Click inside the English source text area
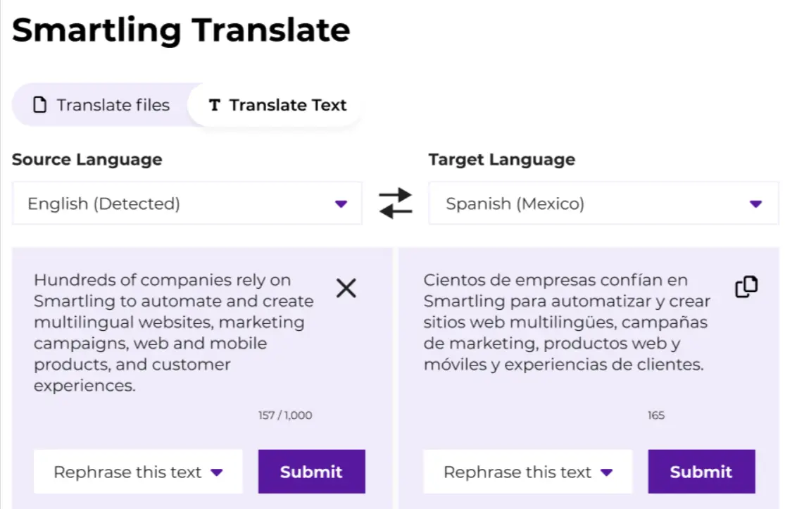The height and width of the screenshot is (509, 797). [x=169, y=331]
